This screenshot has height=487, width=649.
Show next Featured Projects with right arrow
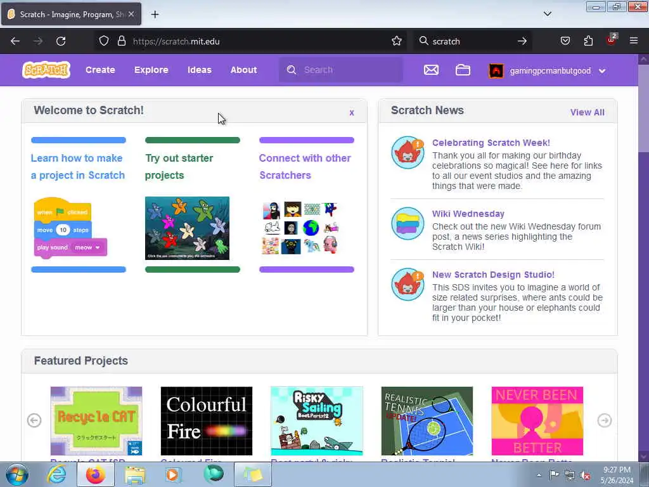[x=604, y=421]
